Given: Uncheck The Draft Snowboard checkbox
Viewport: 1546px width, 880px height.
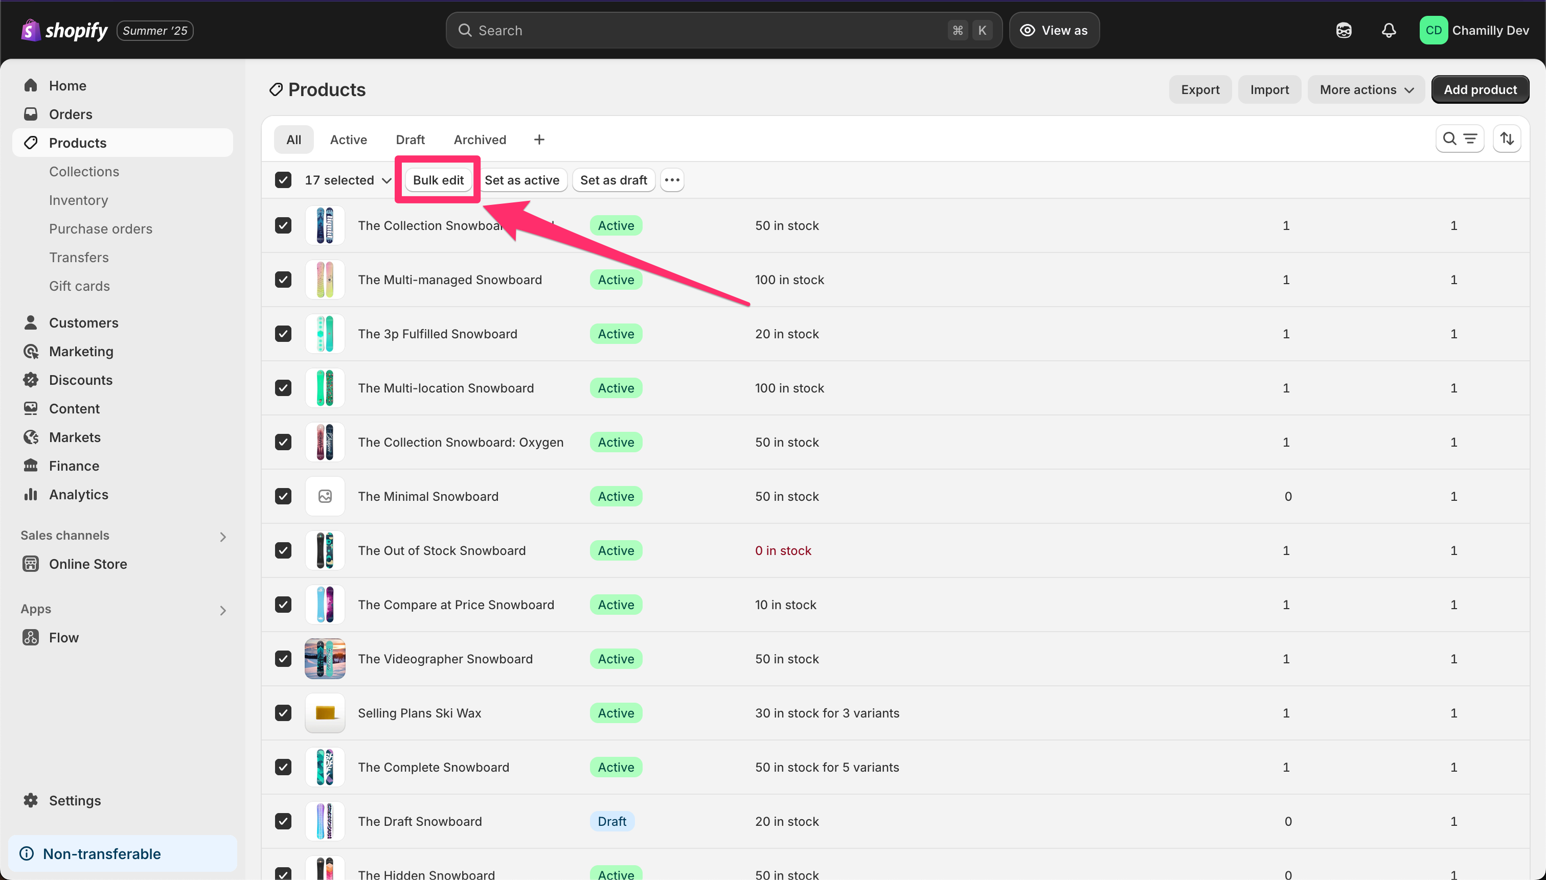Looking at the screenshot, I should pyautogui.click(x=283, y=821).
